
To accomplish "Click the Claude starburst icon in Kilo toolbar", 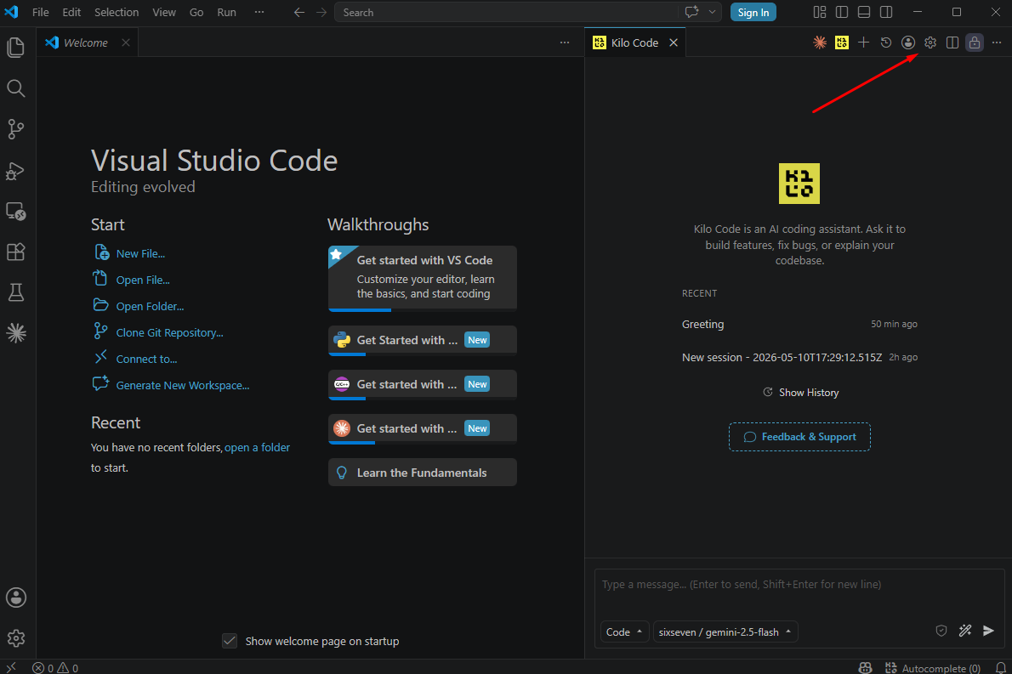I will (820, 42).
